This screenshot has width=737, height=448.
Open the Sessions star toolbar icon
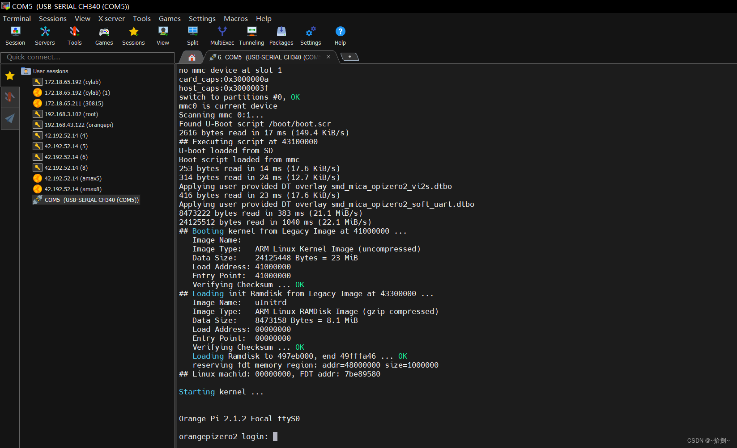pos(133,36)
